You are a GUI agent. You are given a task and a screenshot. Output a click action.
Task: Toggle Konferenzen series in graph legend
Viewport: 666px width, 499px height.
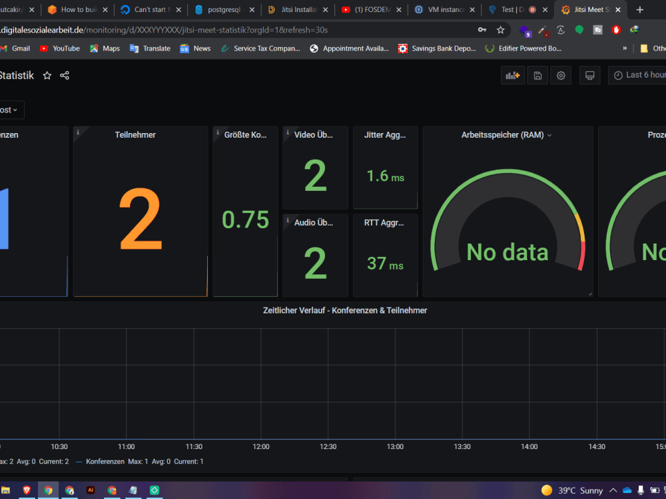(x=105, y=462)
